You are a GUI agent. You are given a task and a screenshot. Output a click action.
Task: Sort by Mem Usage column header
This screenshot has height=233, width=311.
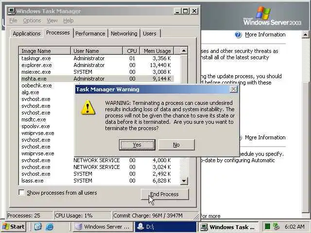(x=157, y=51)
